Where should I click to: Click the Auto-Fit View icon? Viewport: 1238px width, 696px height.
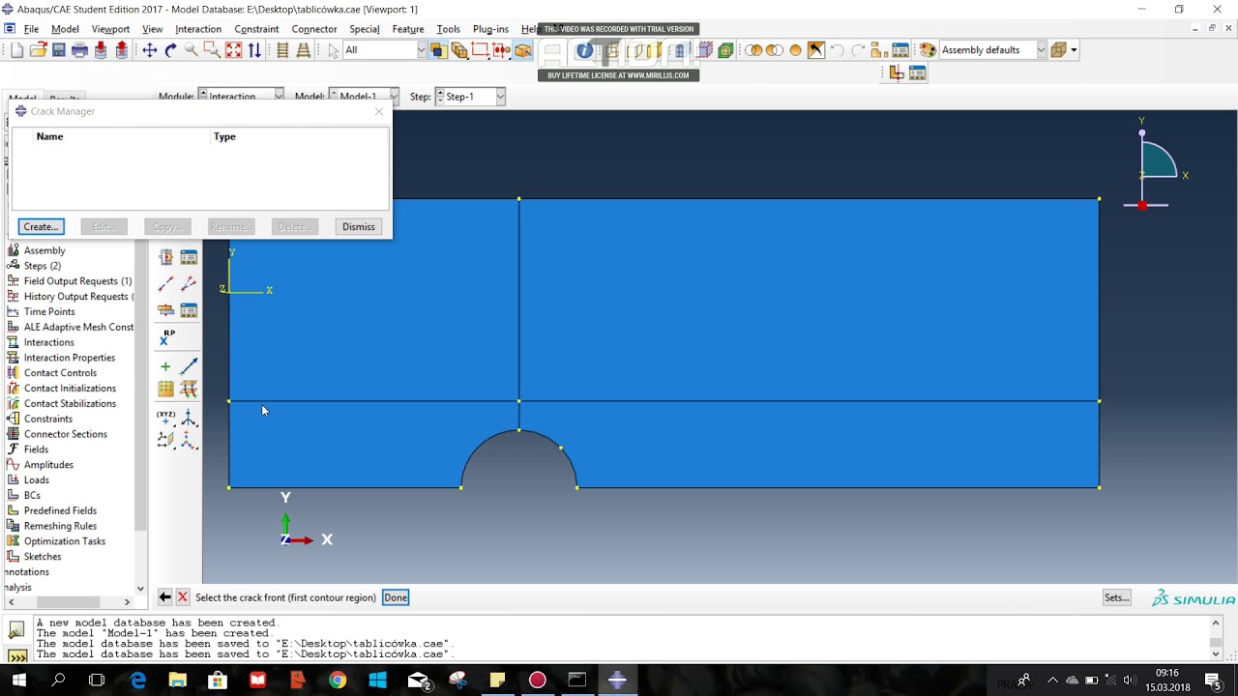coord(233,50)
